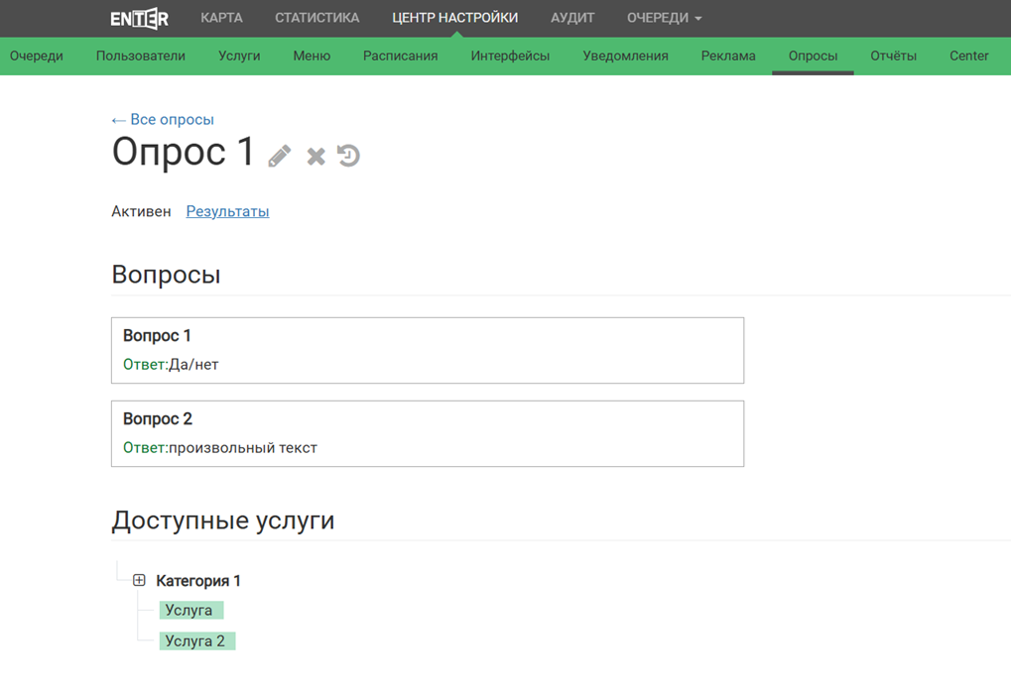The width and height of the screenshot is (1011, 693).
Task: Open the Уведомления tab
Action: tap(625, 56)
